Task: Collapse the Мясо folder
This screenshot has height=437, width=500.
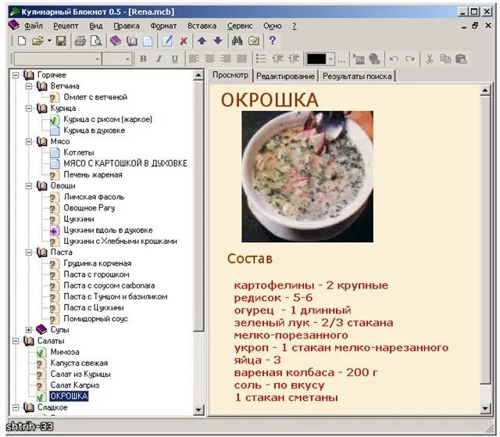Action: tap(29, 141)
